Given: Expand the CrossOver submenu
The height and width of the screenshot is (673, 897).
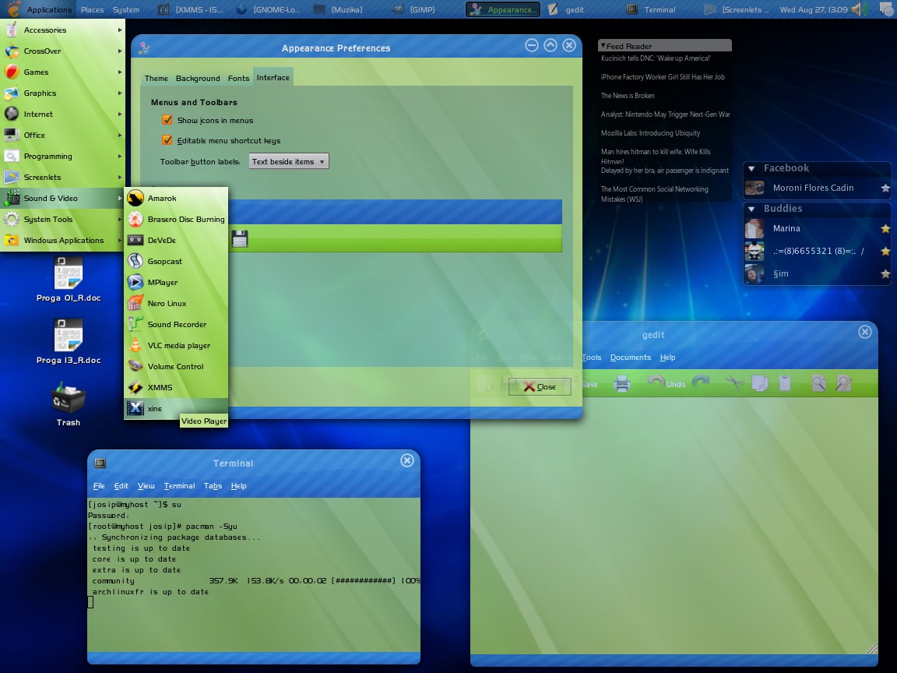Looking at the screenshot, I should point(62,51).
